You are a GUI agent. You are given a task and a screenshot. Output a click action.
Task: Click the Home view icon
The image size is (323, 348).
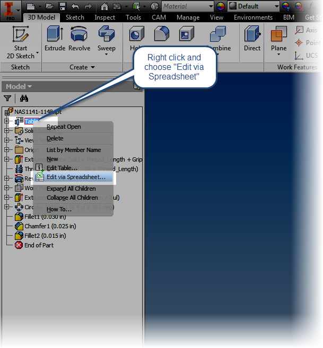(104, 6)
